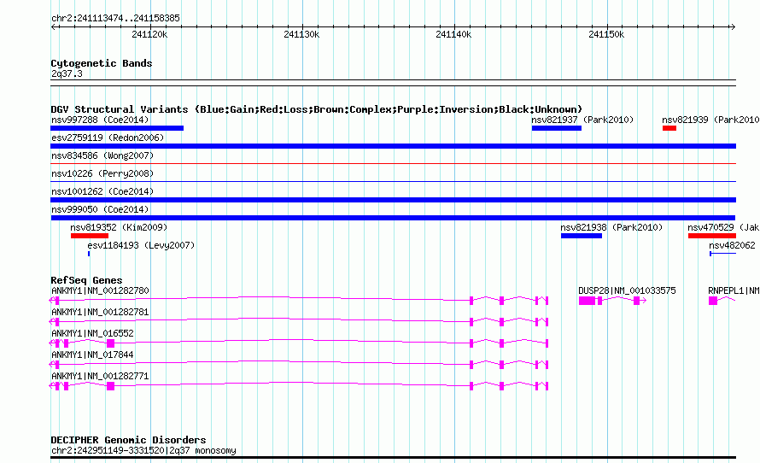Select the large exon of ANKMY1 NM_016552
The image size is (760, 463).
(110, 343)
